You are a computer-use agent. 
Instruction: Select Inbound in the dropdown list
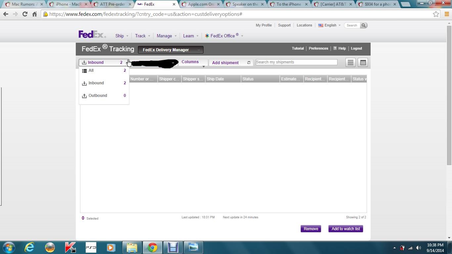(x=104, y=83)
